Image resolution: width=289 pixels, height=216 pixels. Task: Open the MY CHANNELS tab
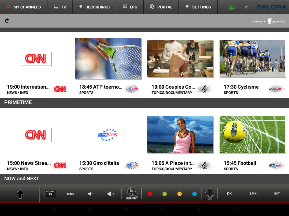(x=23, y=7)
